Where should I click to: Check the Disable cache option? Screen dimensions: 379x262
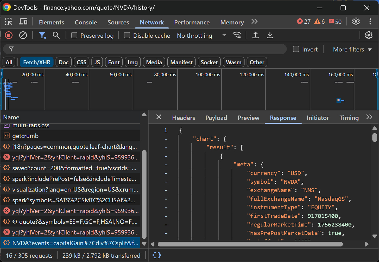pos(127,36)
